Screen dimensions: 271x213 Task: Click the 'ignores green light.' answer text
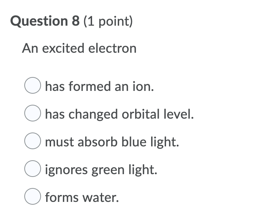click(x=101, y=170)
